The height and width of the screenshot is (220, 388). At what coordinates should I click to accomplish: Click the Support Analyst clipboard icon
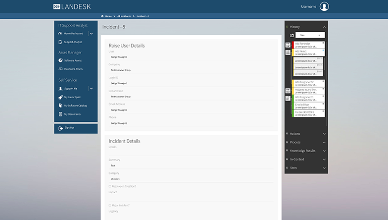60,42
